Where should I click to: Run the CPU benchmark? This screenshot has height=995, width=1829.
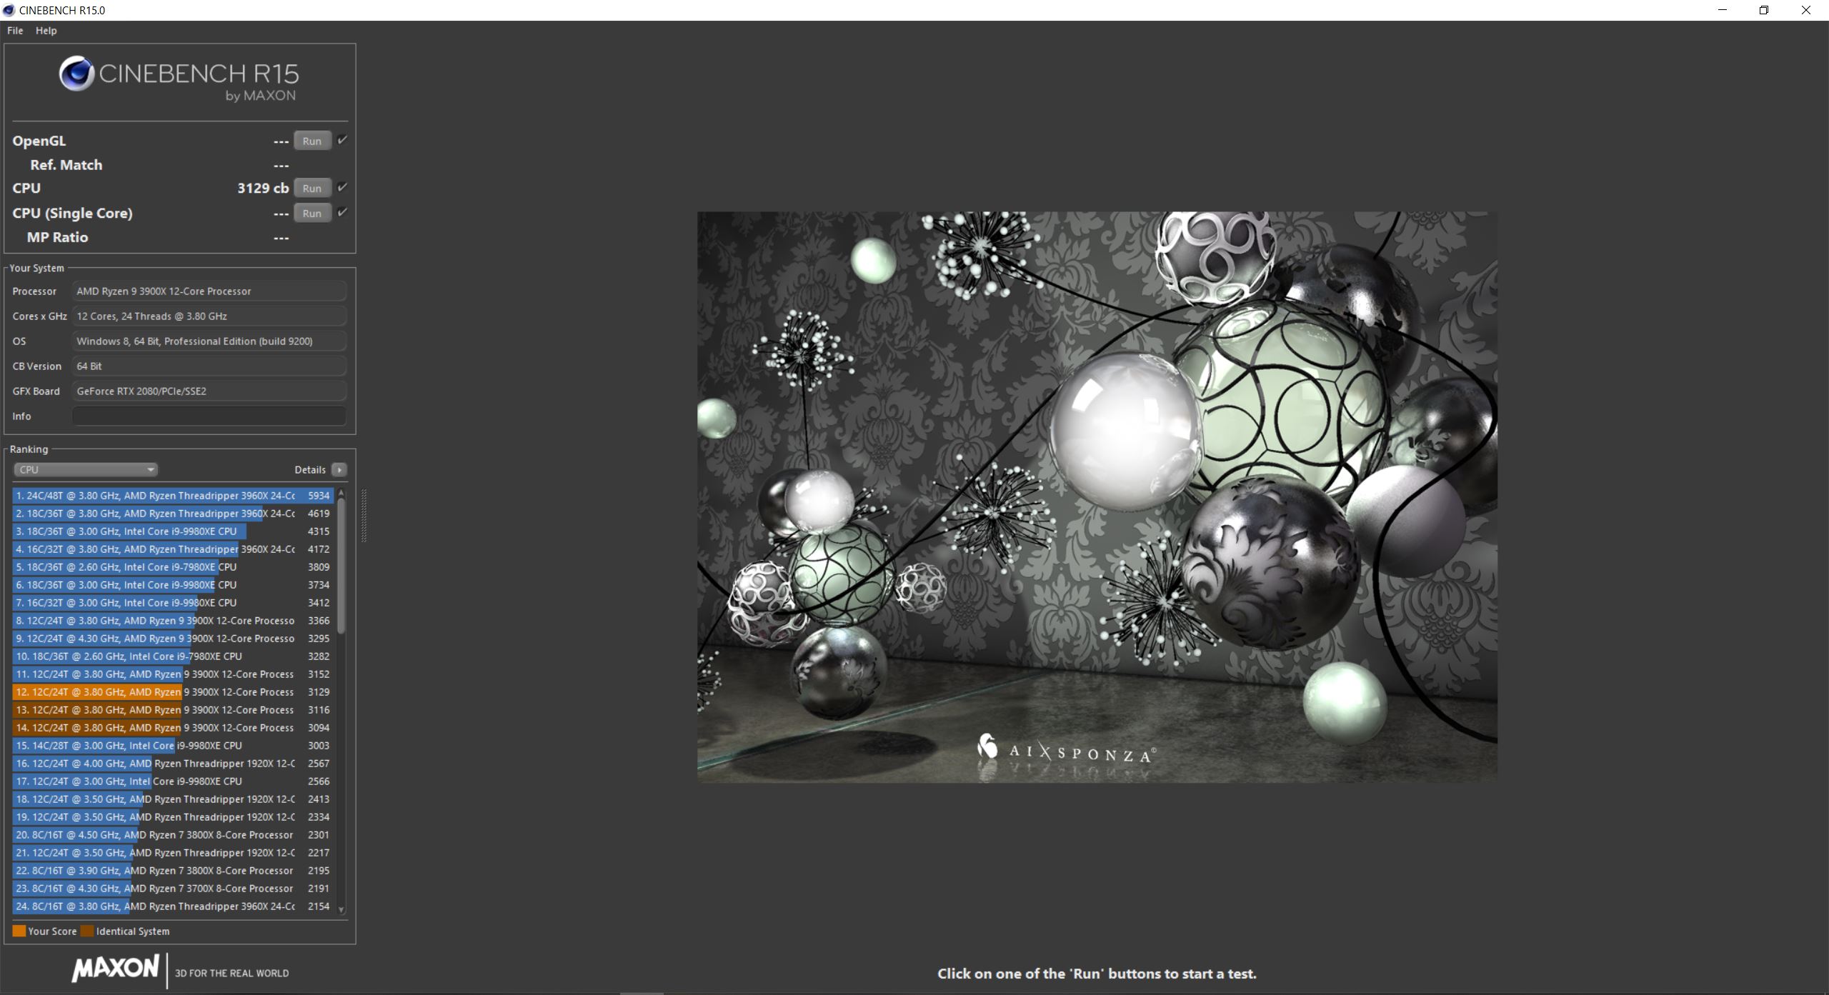pos(312,187)
